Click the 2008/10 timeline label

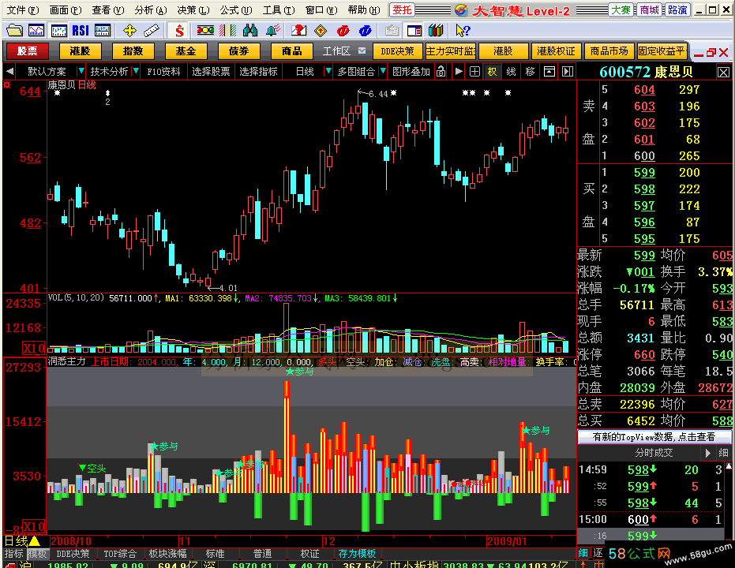coord(71,542)
